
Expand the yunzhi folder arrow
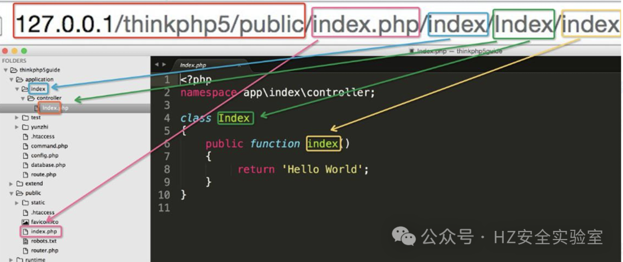(17, 127)
